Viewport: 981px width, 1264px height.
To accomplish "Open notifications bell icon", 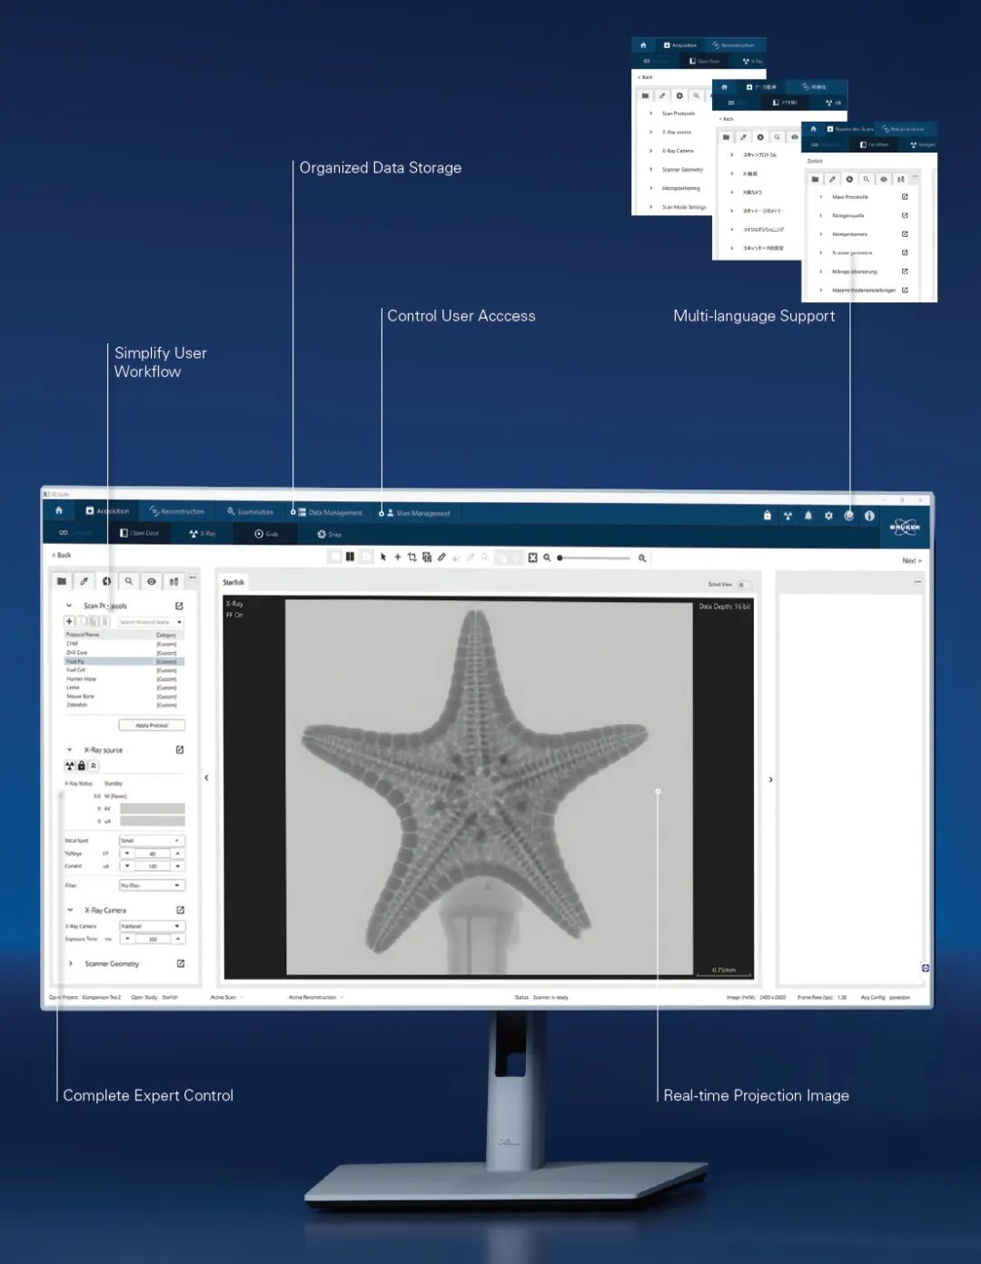I will [808, 516].
